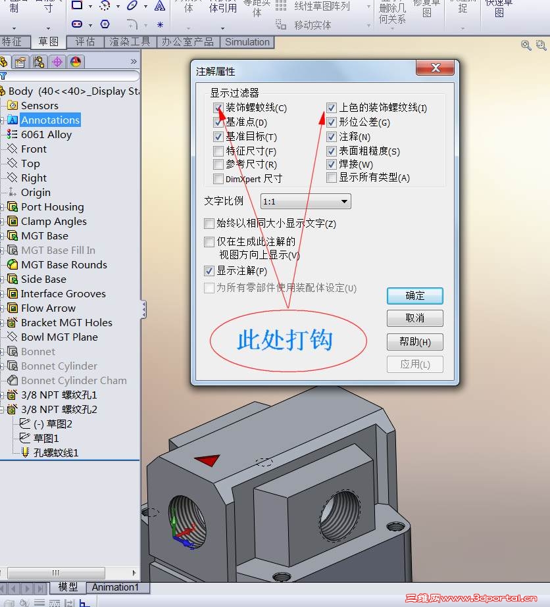Switch to the 评估 ribbon tab
Screen dimensions: 550x607
[x=86, y=42]
